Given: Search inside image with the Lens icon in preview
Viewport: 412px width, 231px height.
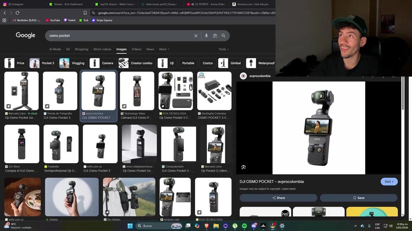Looking at the screenshot, I should 244,167.
